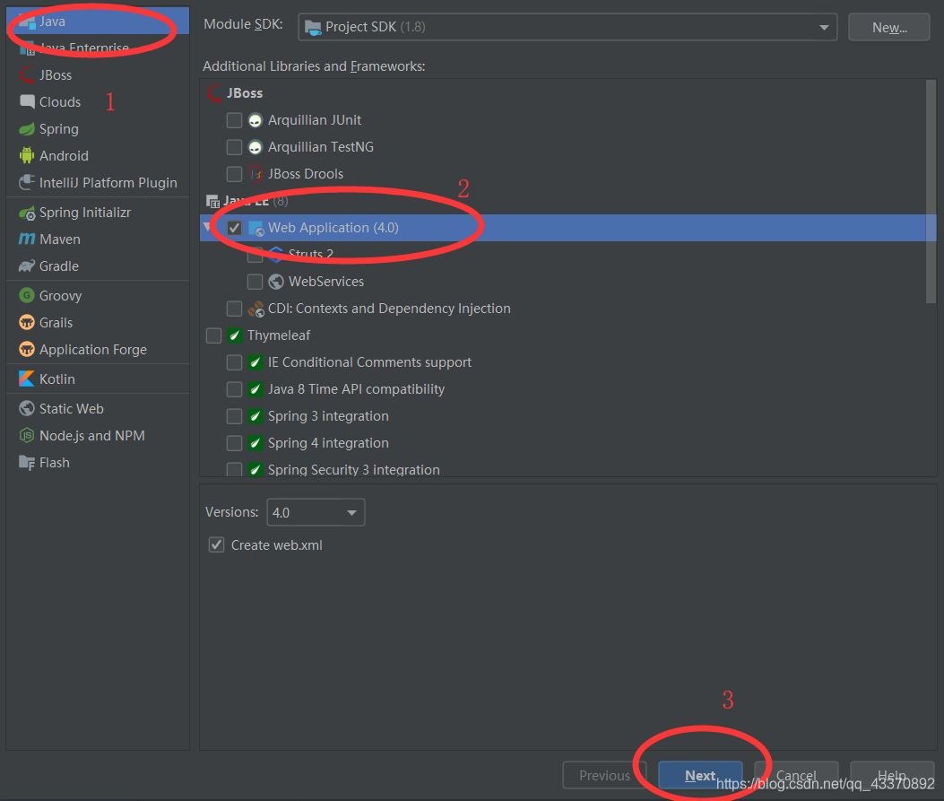Click the Help button
This screenshot has width=944, height=801.
892,775
